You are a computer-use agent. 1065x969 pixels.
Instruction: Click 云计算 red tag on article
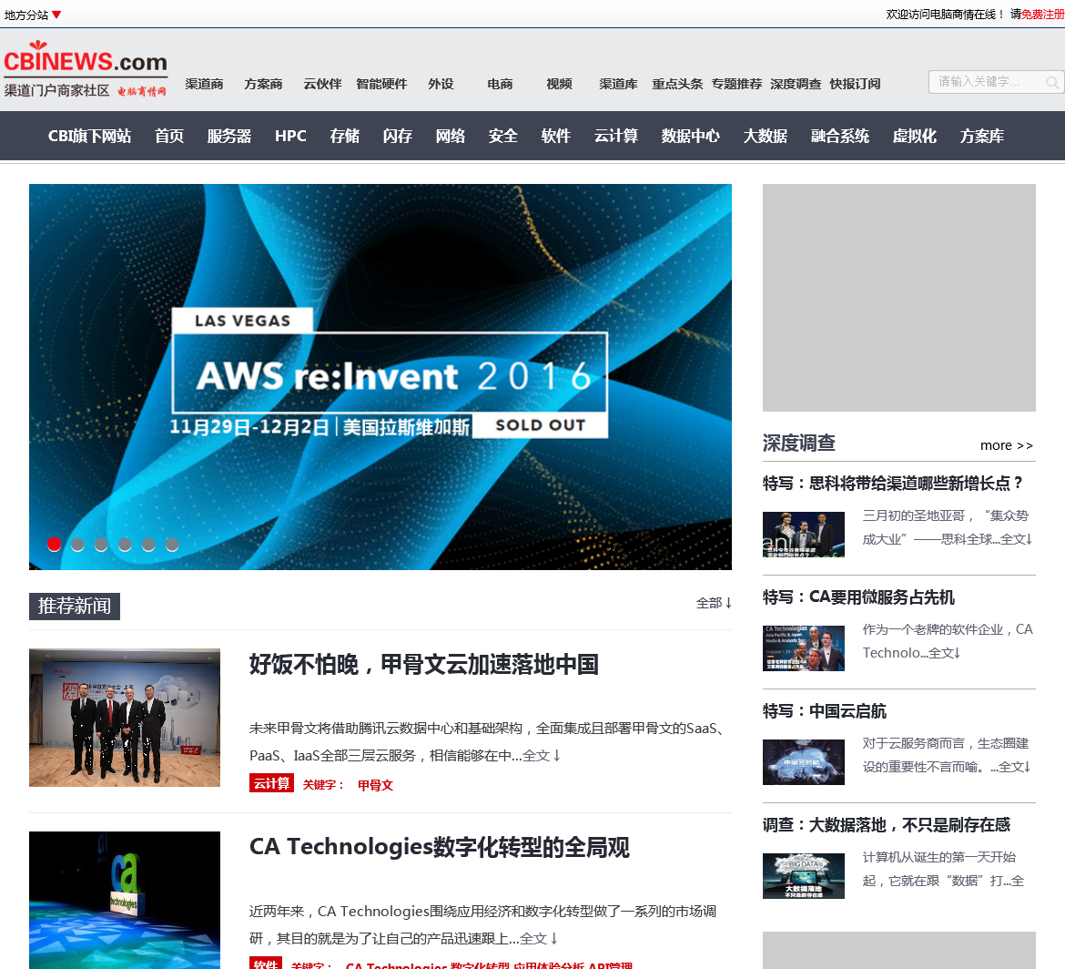[x=271, y=783]
